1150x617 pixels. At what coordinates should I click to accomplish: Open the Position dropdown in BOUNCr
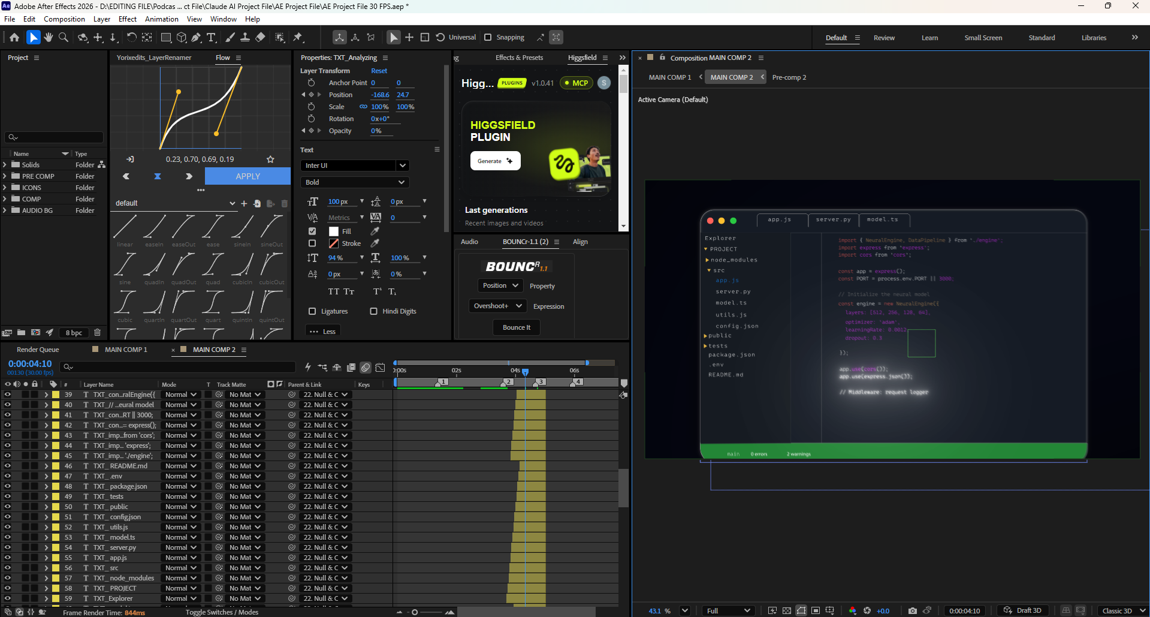[x=500, y=285]
